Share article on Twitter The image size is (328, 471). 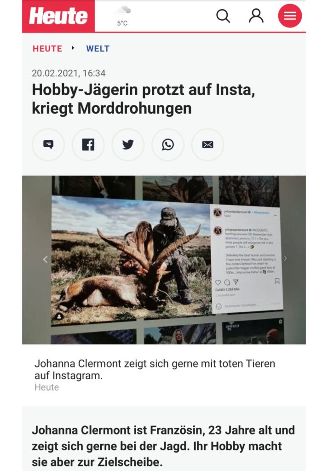pyautogui.click(x=128, y=144)
